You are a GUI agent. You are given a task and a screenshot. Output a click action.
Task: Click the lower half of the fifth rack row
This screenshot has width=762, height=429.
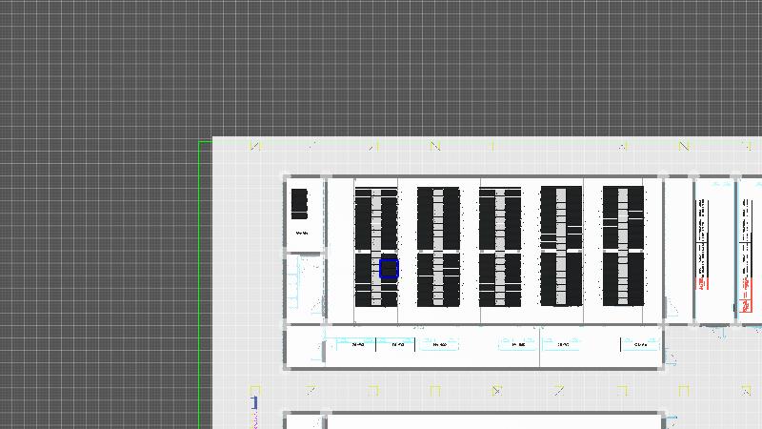point(623,279)
